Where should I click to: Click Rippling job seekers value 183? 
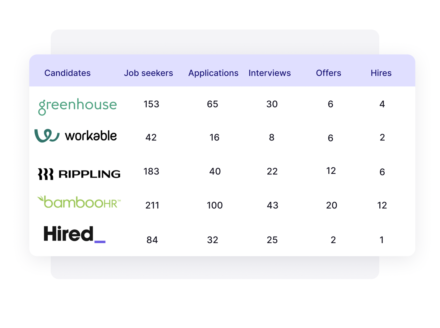coord(151,171)
